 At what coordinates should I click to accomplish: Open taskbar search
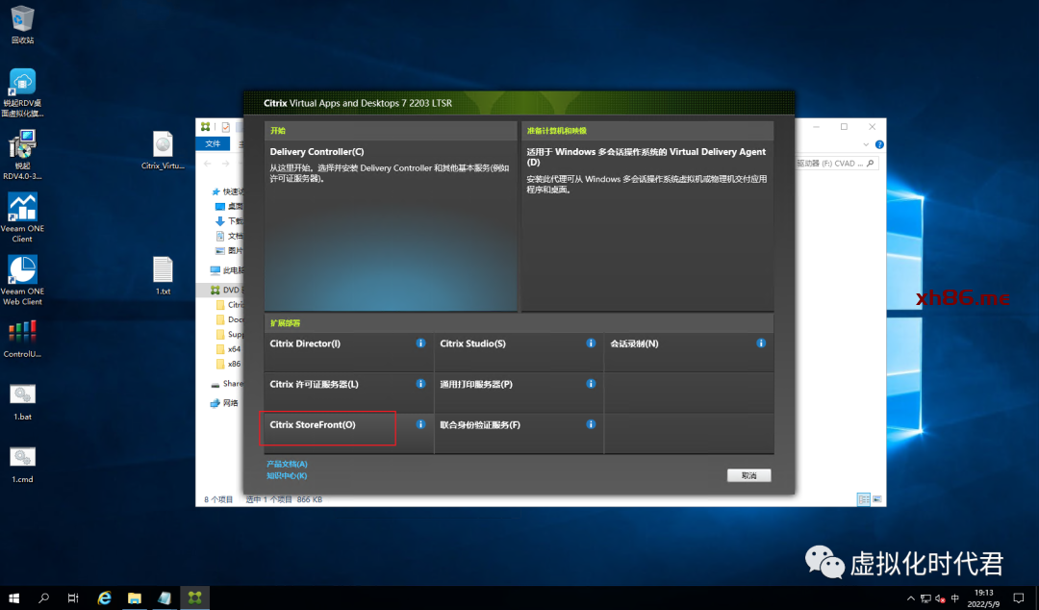coord(43,598)
